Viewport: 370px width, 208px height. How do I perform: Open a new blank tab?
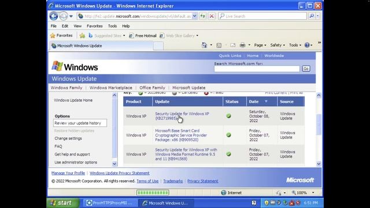(x=158, y=46)
